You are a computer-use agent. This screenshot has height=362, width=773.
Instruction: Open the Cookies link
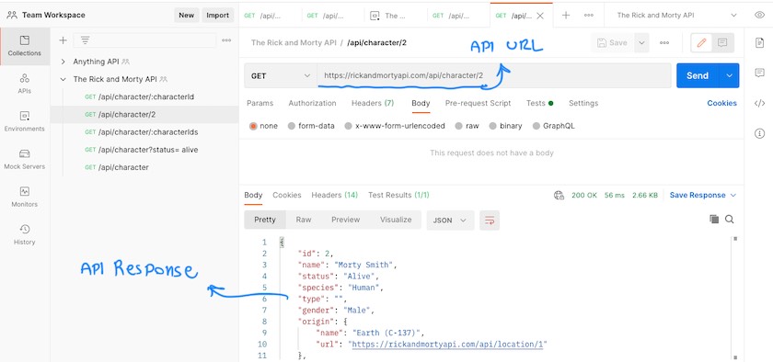(721, 103)
